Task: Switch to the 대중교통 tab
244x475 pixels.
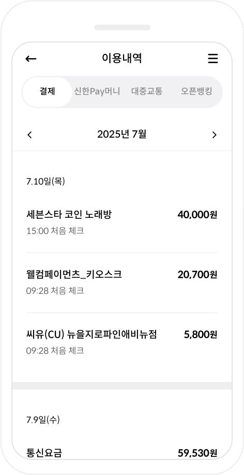Action: click(x=147, y=92)
